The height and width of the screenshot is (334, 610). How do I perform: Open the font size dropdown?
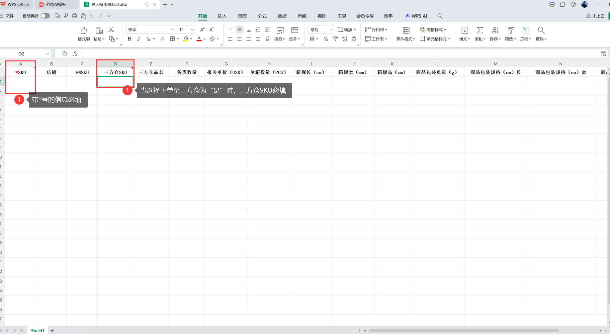[192, 30]
